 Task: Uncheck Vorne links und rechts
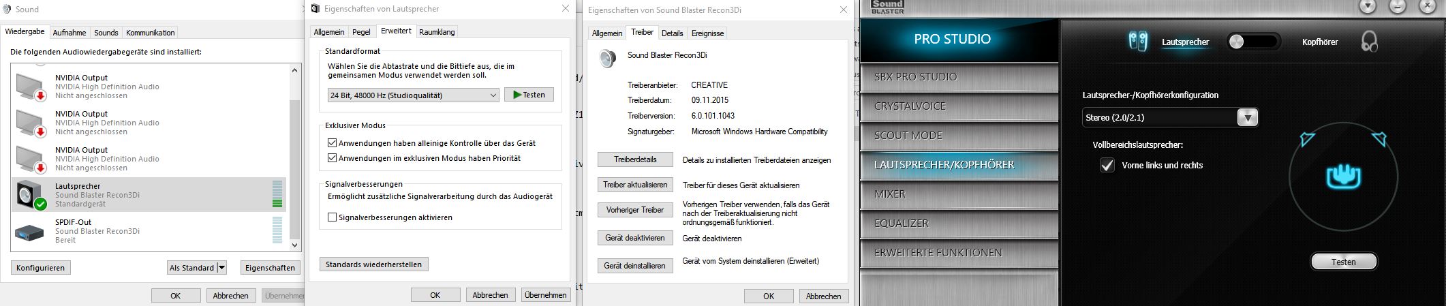1107,165
